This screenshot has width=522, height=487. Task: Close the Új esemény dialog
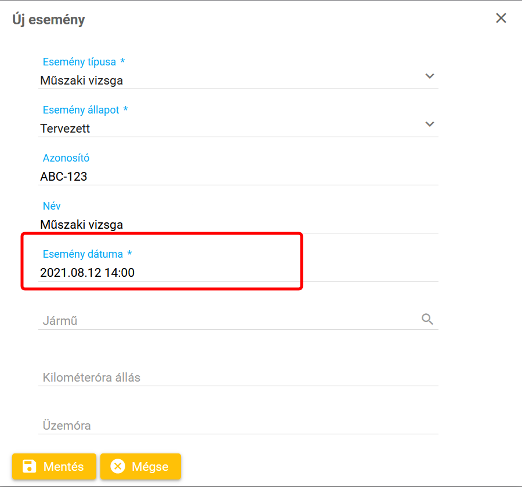tap(501, 18)
